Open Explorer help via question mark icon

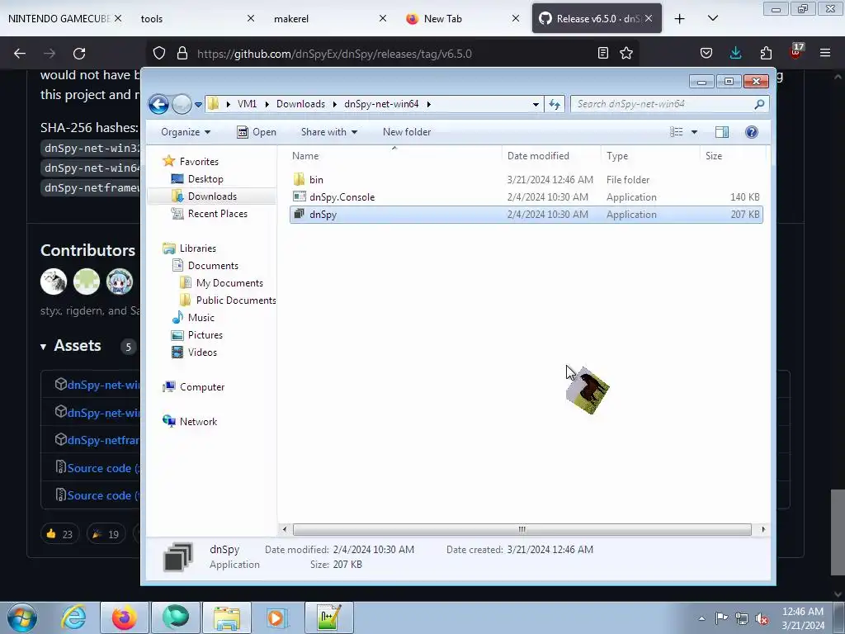(751, 132)
